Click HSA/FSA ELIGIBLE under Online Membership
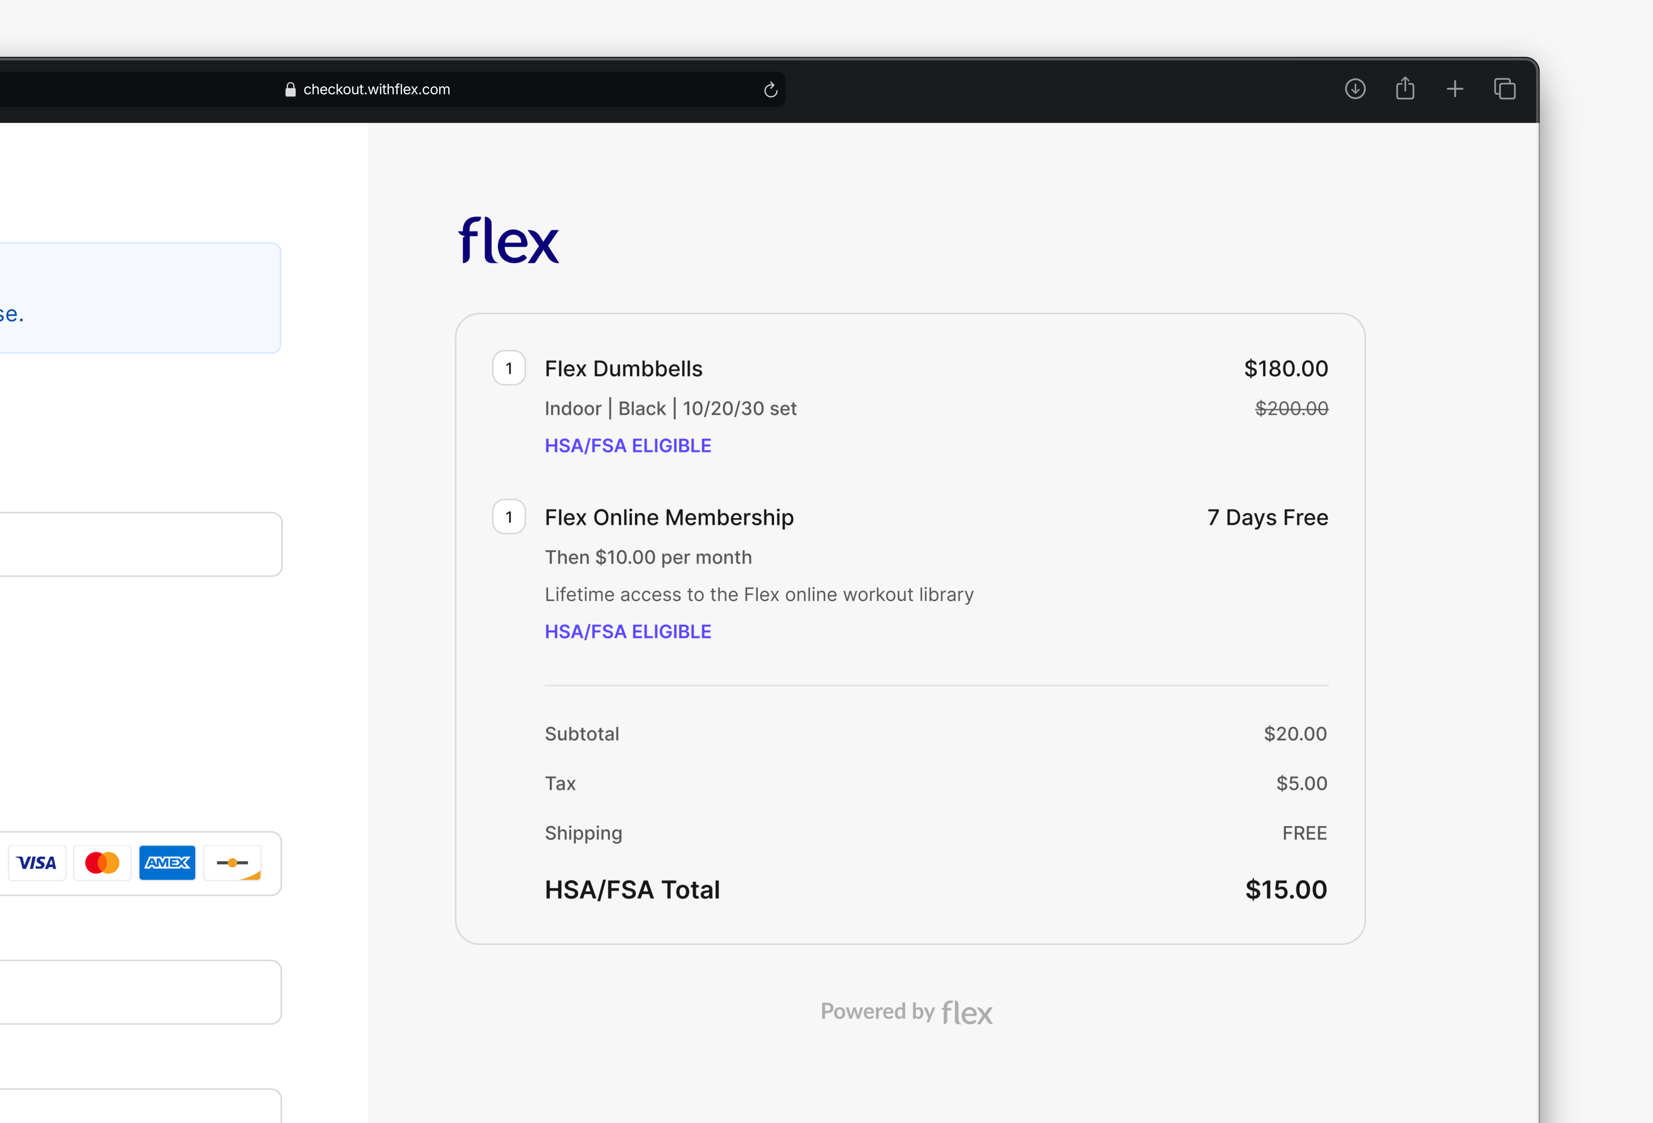 (x=627, y=631)
